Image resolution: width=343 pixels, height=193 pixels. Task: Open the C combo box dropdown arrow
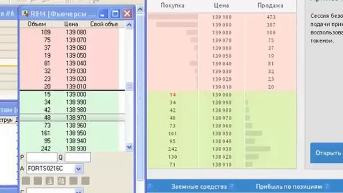coord(78,191)
